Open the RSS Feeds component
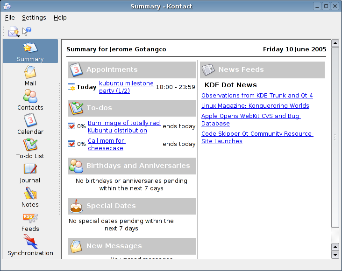342x271 pixels. [x=30, y=222]
